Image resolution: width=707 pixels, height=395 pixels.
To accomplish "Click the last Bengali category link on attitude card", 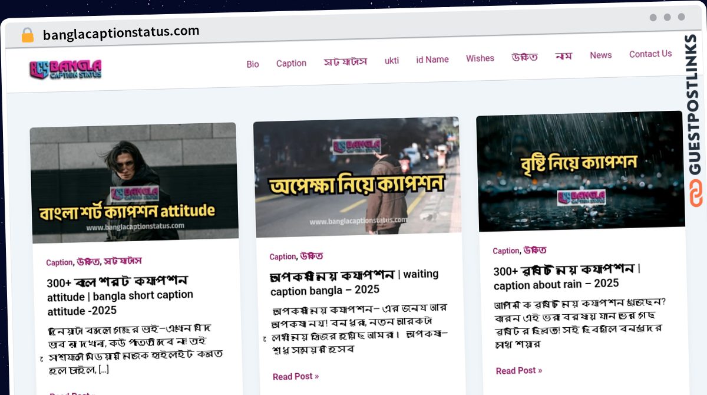I will coord(123,261).
